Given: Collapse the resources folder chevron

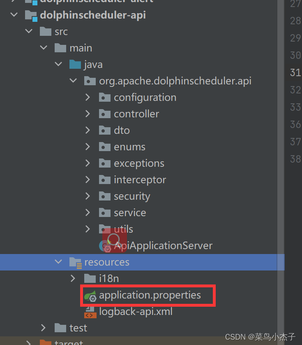Looking at the screenshot, I should [58, 262].
